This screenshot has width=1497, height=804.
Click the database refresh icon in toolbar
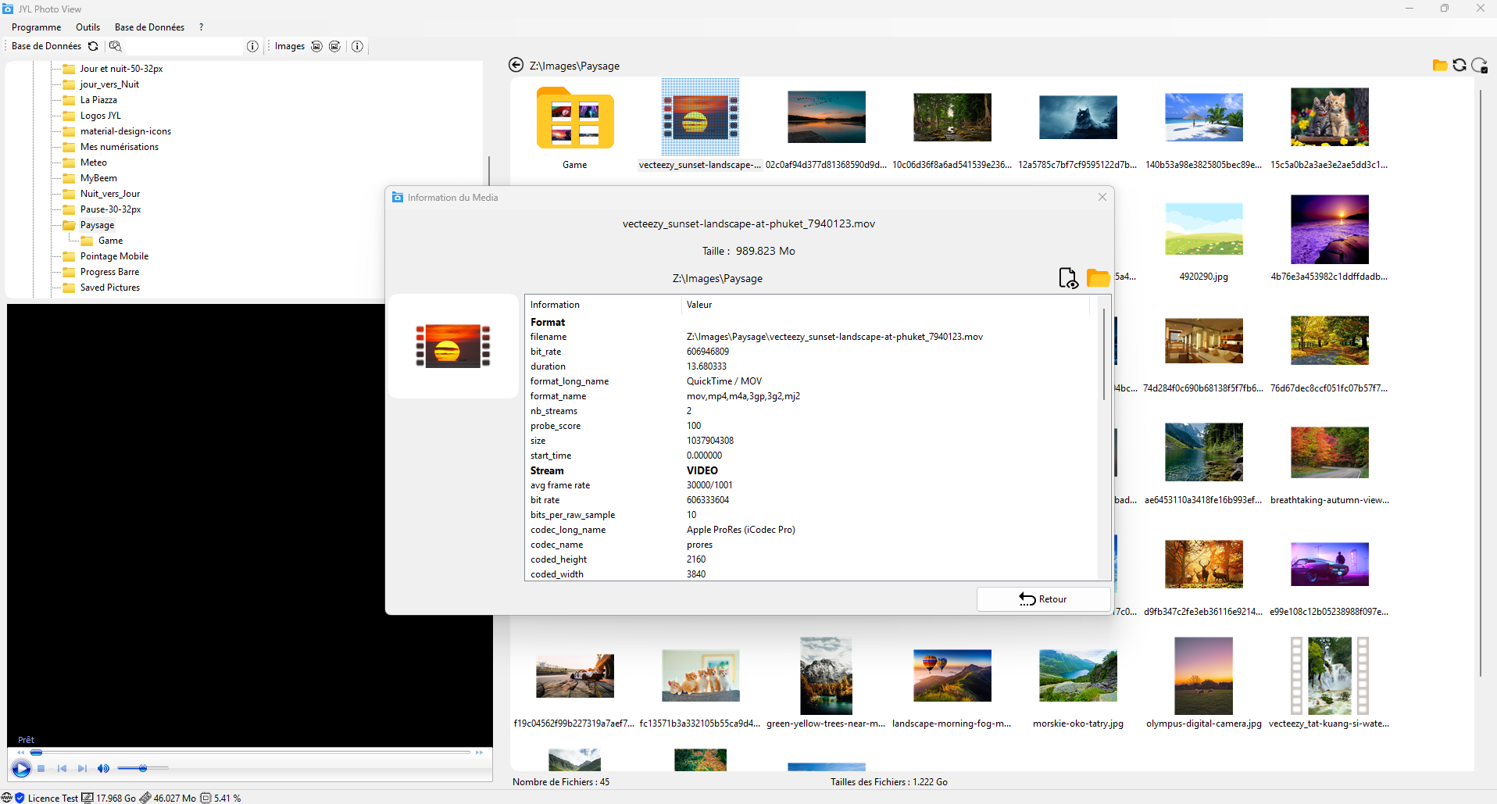click(x=93, y=46)
